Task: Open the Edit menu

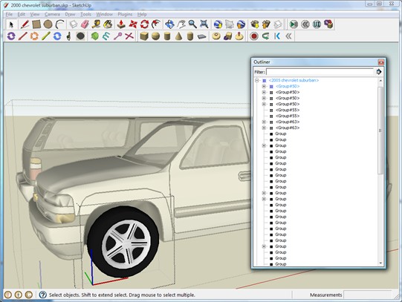Action: [x=22, y=14]
